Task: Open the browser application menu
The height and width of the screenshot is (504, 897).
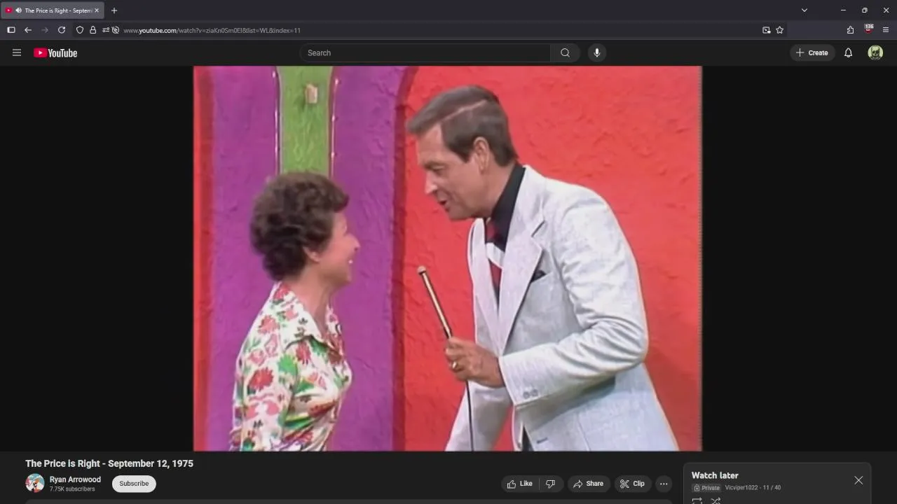Action: click(x=886, y=30)
